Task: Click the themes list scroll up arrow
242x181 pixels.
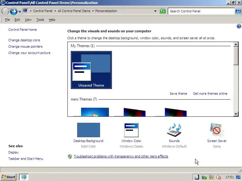Action: click(236, 44)
